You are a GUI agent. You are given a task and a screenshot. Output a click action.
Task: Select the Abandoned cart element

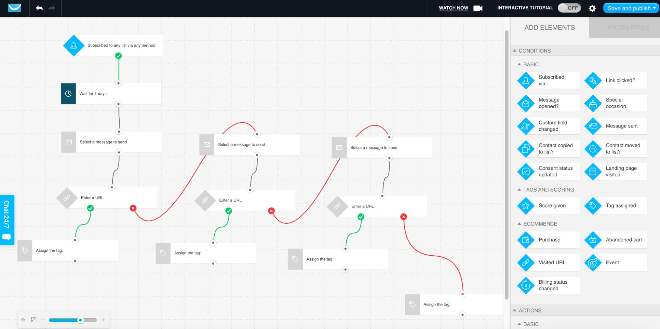[x=615, y=240]
